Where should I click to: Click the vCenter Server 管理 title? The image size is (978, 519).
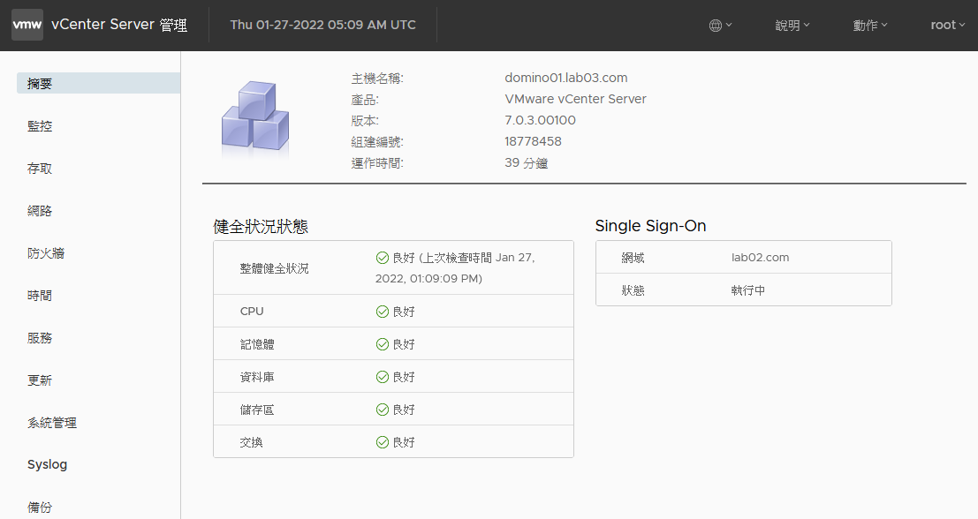(119, 25)
